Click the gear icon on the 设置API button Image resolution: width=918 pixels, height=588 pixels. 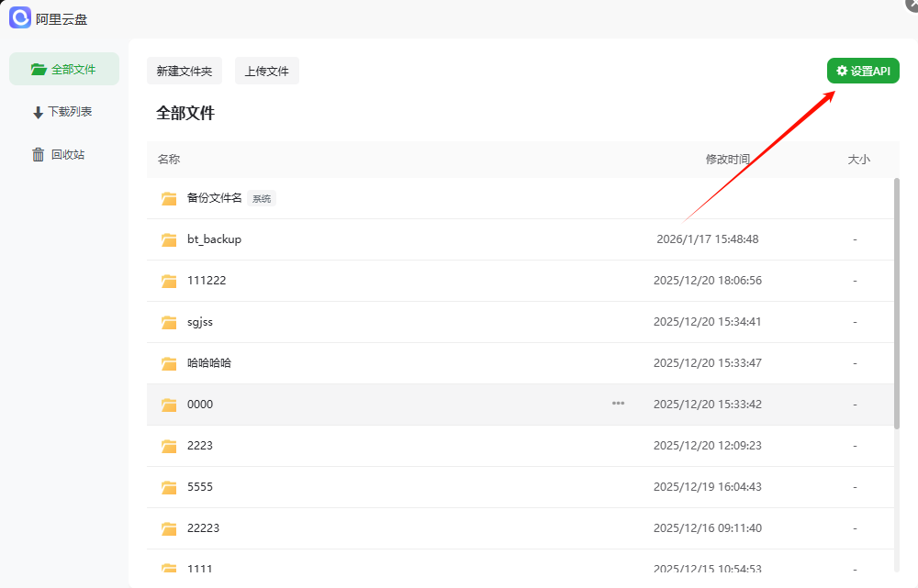(x=843, y=71)
